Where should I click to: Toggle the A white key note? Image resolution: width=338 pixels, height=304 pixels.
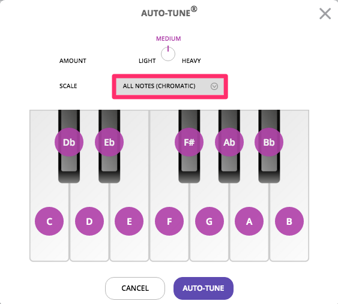(249, 221)
